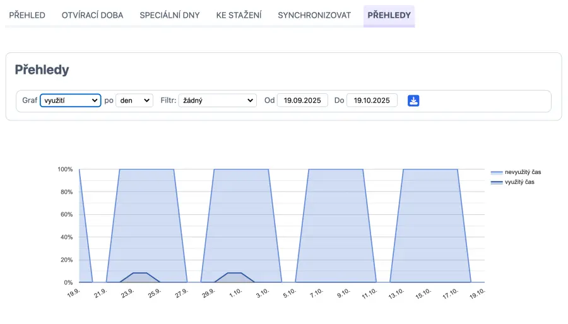Image resolution: width=568 pixels, height=324 pixels.
Task: Expand the Filtr dropdown showing žádný
Action: [217, 100]
